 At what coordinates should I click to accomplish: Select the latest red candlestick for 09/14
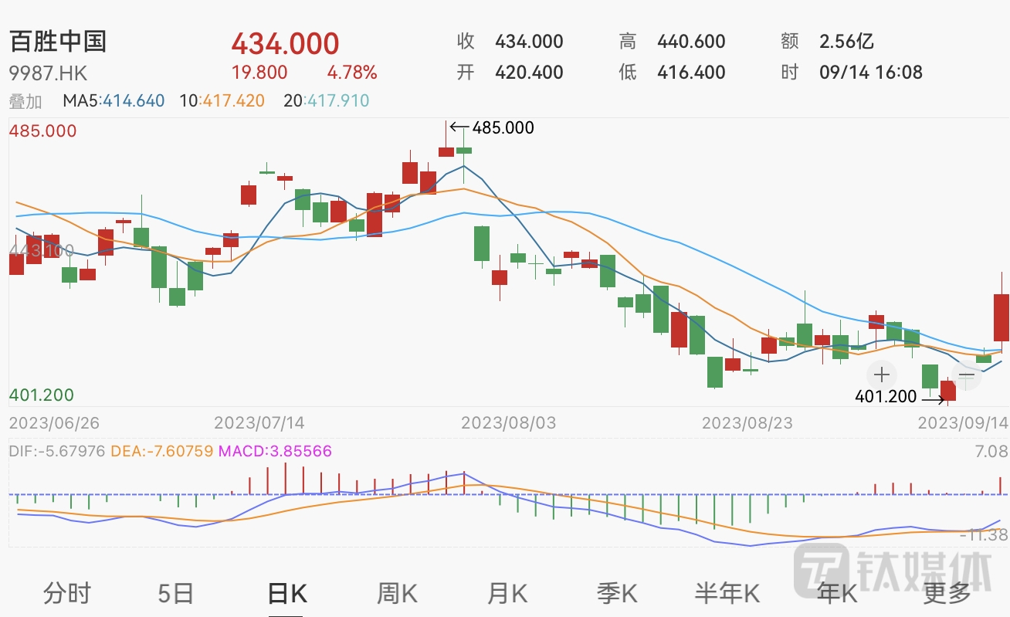(x=1002, y=317)
